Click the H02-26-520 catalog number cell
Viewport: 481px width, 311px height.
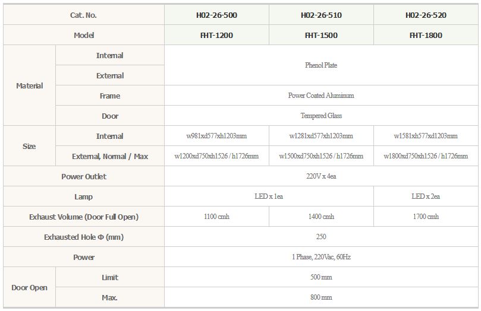coord(426,15)
